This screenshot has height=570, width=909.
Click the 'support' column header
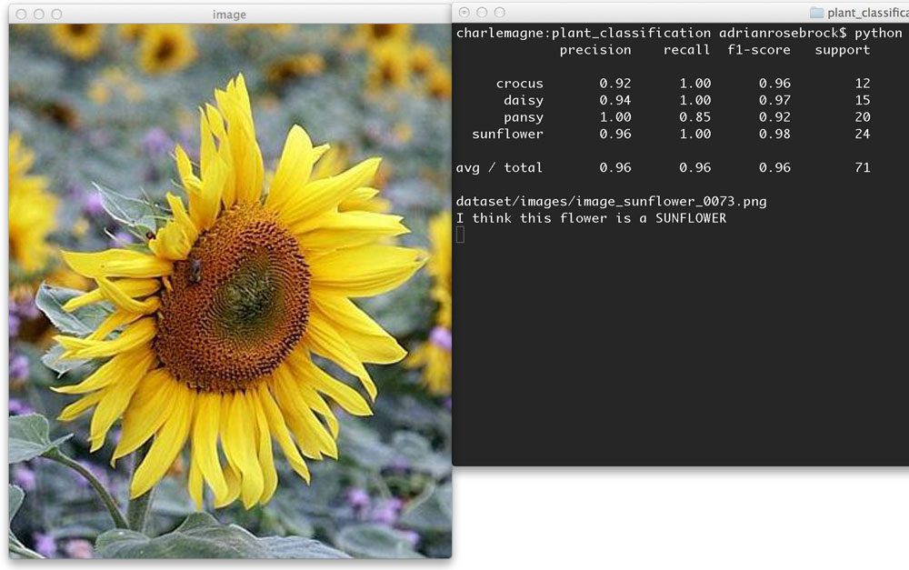(843, 50)
